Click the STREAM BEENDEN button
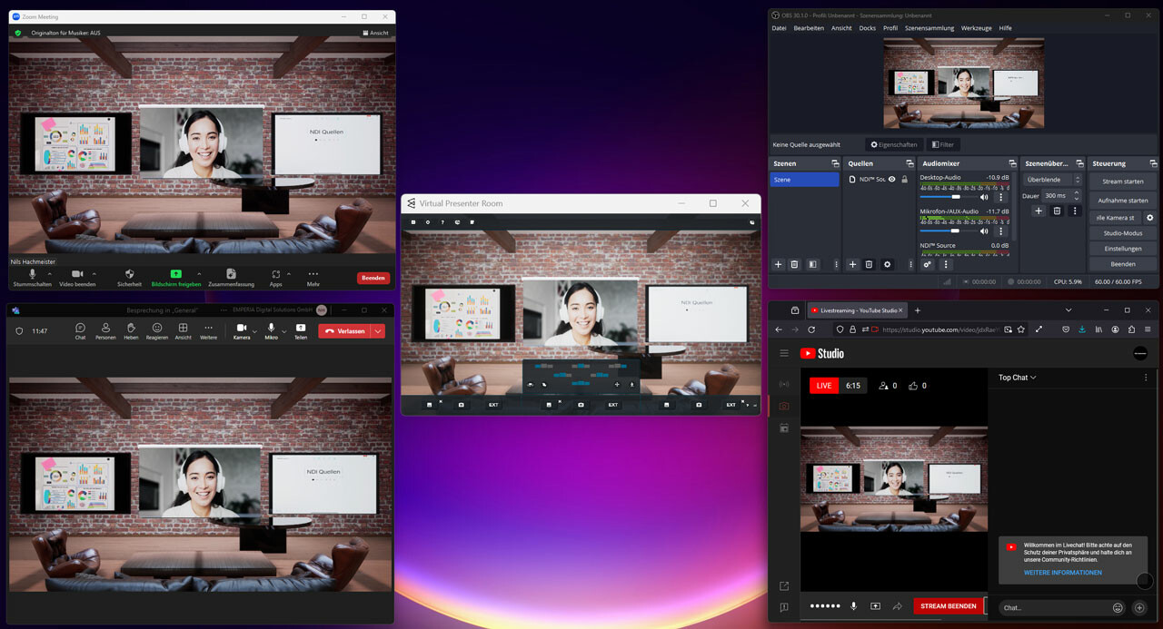 pyautogui.click(x=948, y=606)
